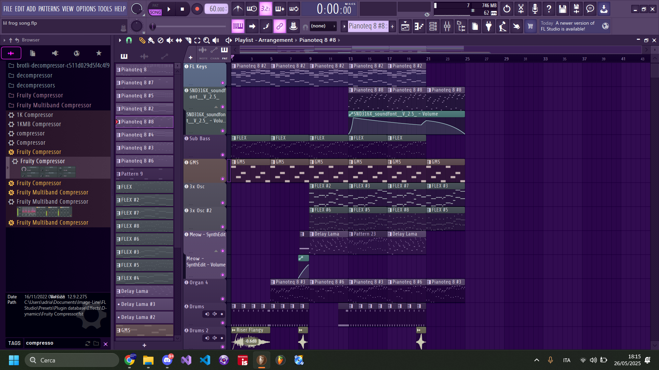The height and width of the screenshot is (370, 659).
Task: Select the Pianoteq 8 #7 pattern
Action: click(144, 83)
